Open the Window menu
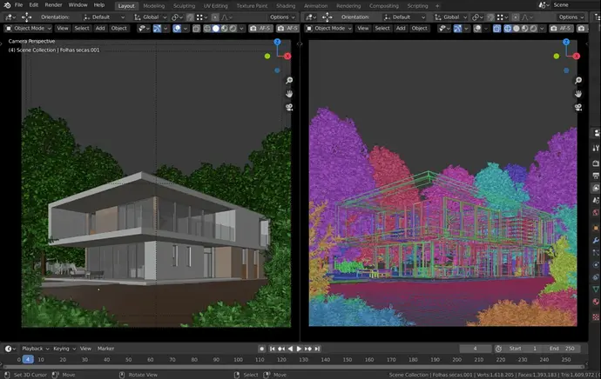The width and height of the screenshot is (601, 379). (x=78, y=5)
